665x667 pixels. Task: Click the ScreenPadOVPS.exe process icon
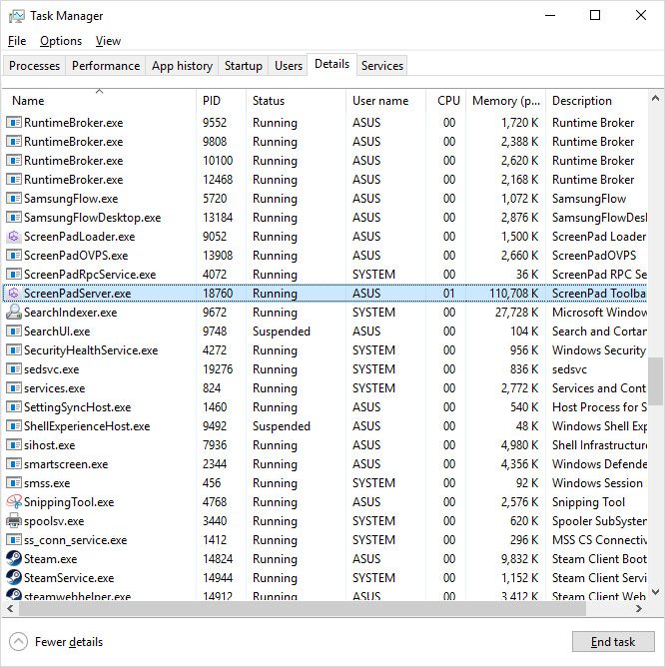[x=14, y=256]
